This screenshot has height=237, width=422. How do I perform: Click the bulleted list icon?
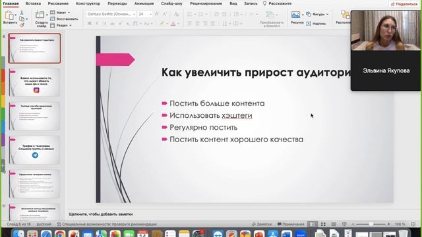pyautogui.click(x=190, y=14)
